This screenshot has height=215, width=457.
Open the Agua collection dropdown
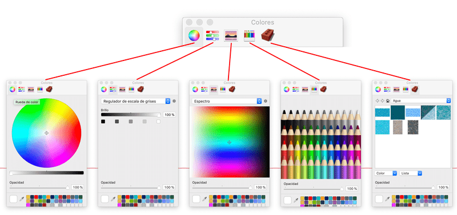[420, 101]
